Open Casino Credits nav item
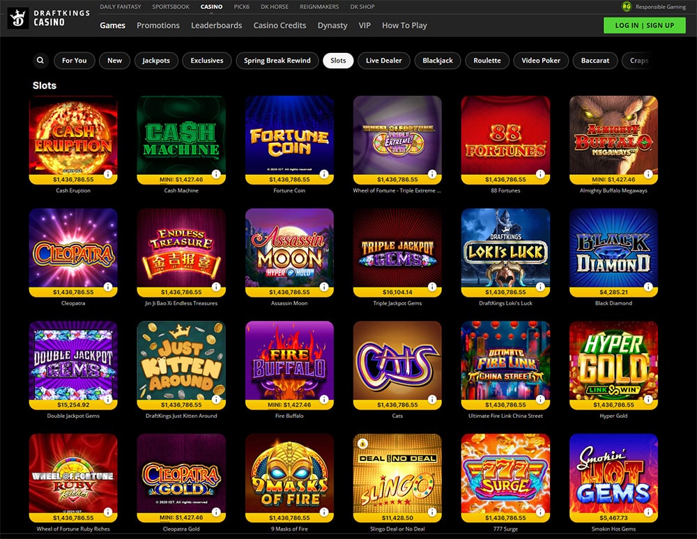 pos(279,25)
